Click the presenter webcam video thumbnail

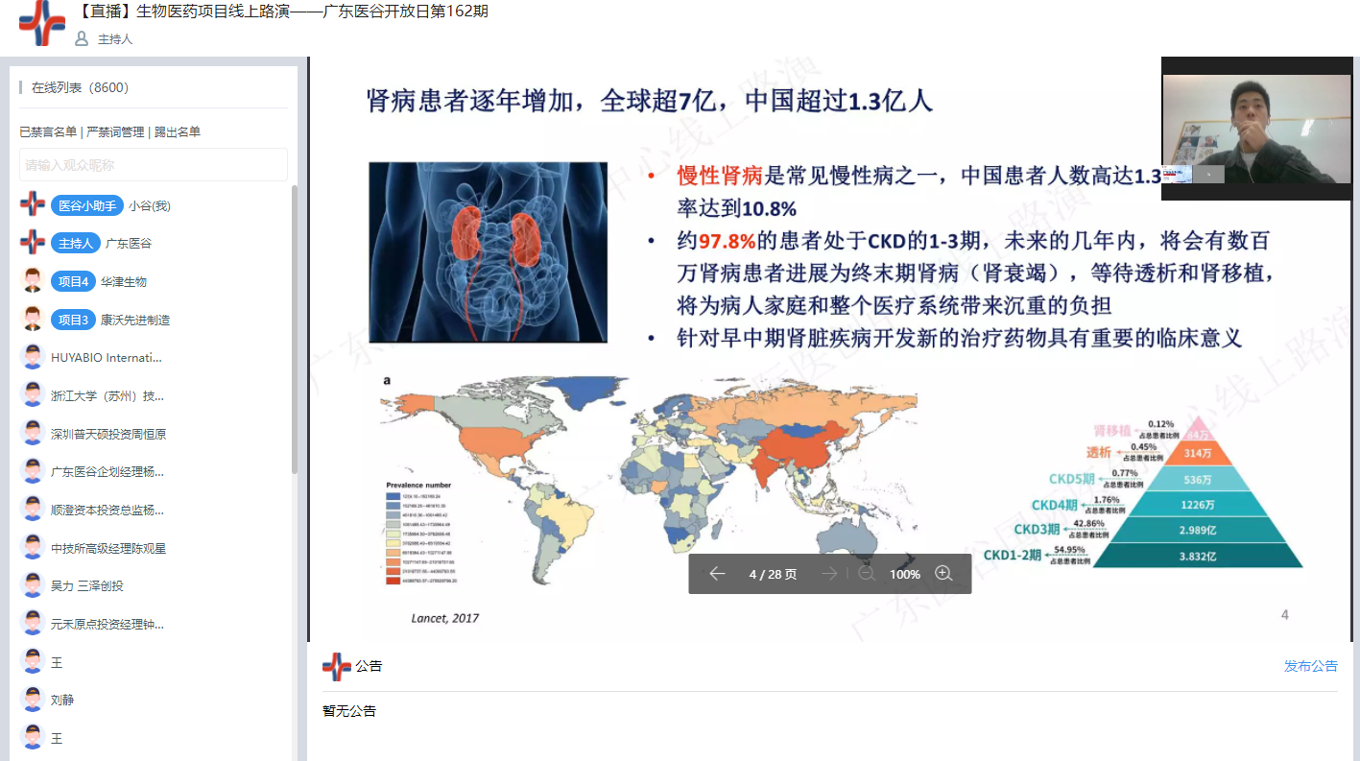[x=1255, y=128]
